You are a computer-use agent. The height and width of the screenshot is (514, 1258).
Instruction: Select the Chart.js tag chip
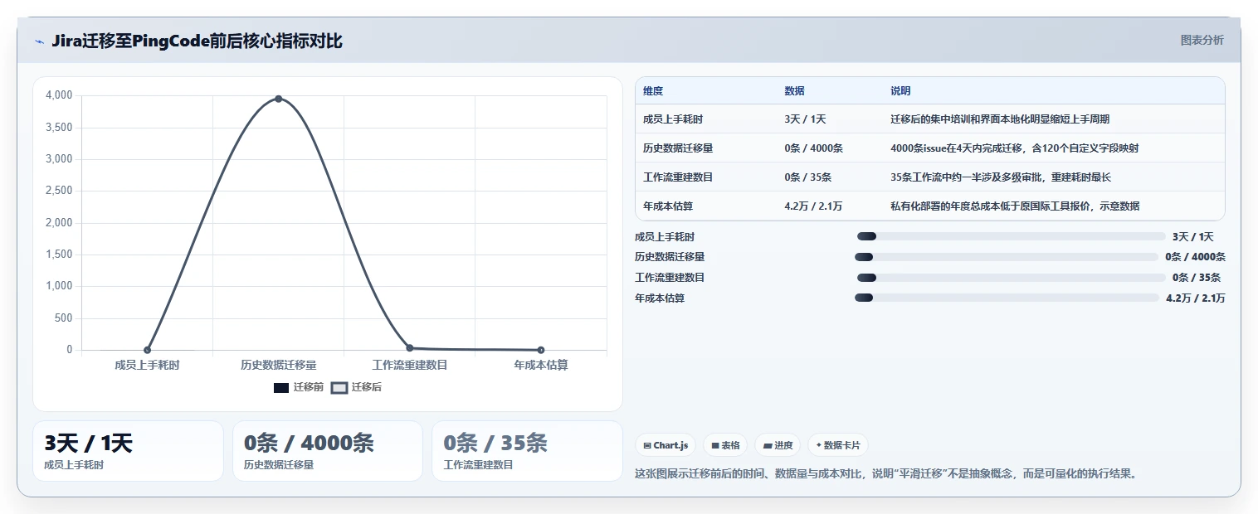coord(666,445)
